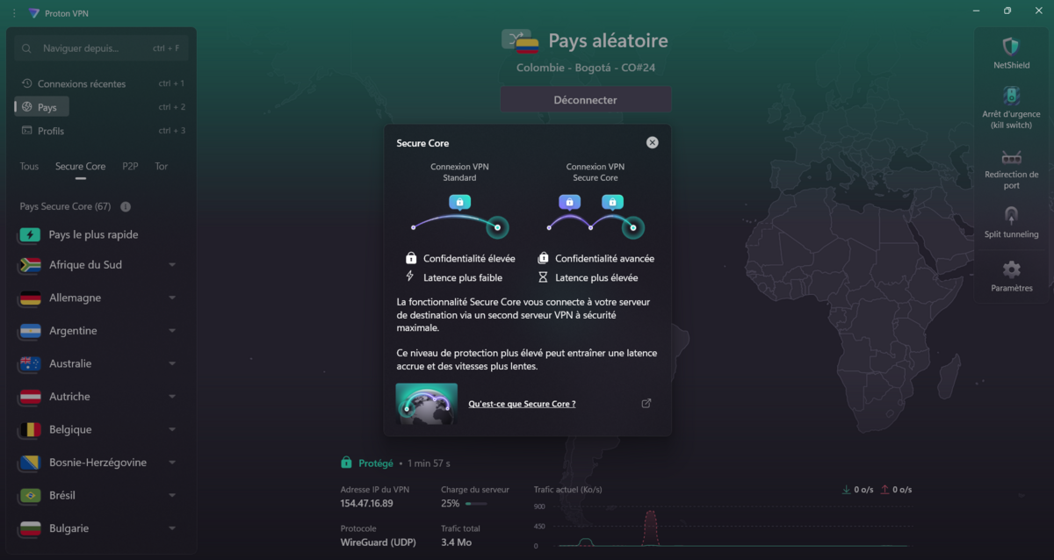Open the Profils section
This screenshot has width=1054, height=560.
[56, 130]
